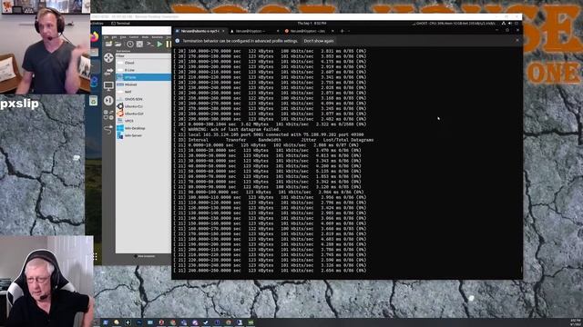Image resolution: width=583 pixels, height=327 pixels.
Task: Expand the terminal new-tab profile dropdown
Action: click(x=348, y=31)
